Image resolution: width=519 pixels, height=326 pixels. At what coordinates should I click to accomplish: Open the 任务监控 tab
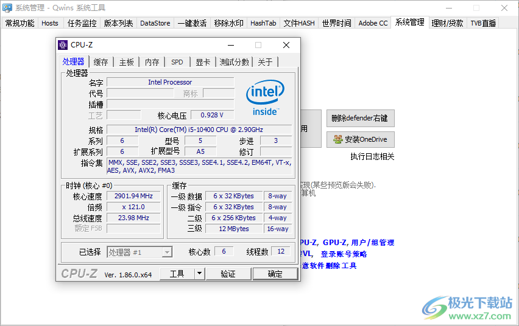[82, 23]
